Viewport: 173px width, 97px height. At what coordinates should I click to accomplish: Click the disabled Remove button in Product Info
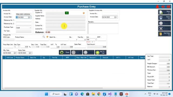click(89, 52)
